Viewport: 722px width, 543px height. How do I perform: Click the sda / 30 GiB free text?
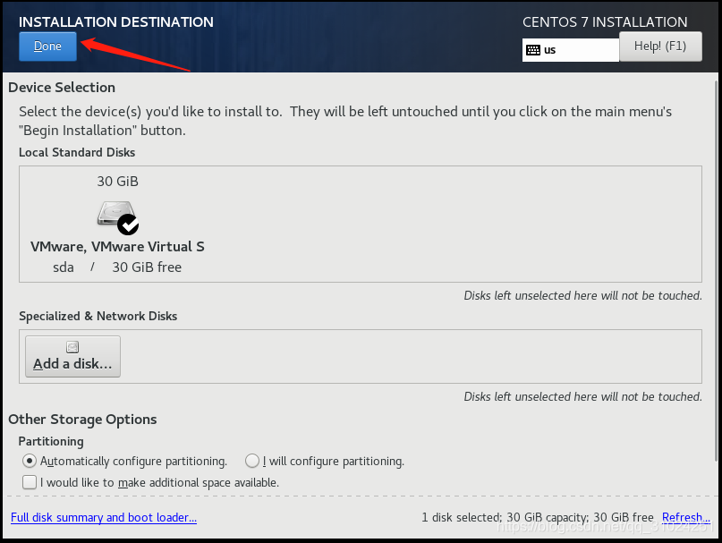click(x=117, y=267)
